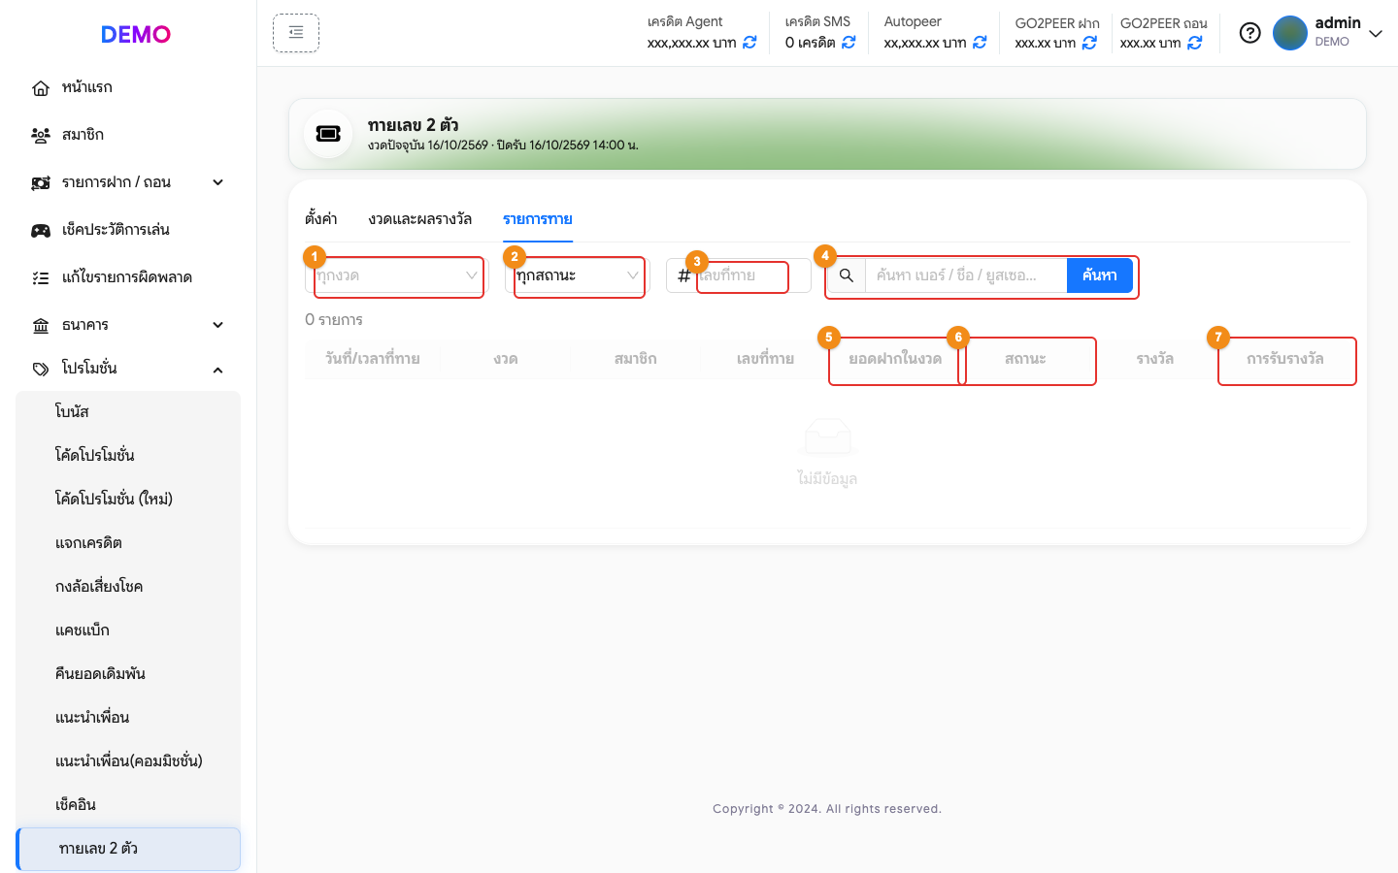The height and width of the screenshot is (873, 1398).
Task: Collapse the โปรโมชั่น submenu chevron
Action: pos(217,370)
